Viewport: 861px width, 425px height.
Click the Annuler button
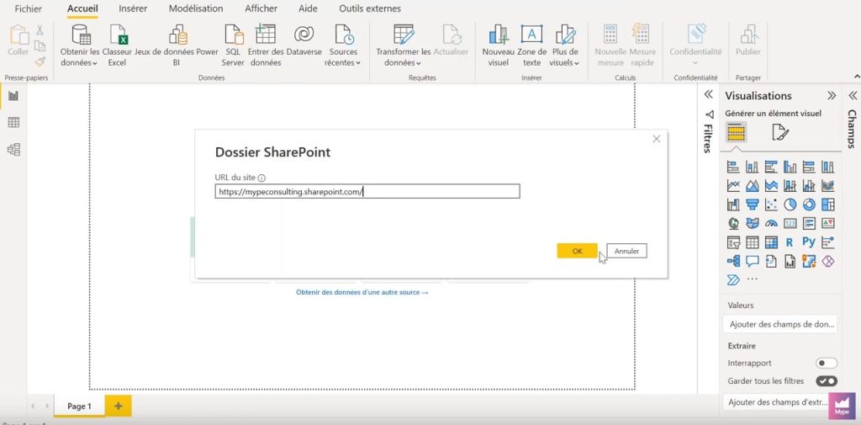[626, 251]
